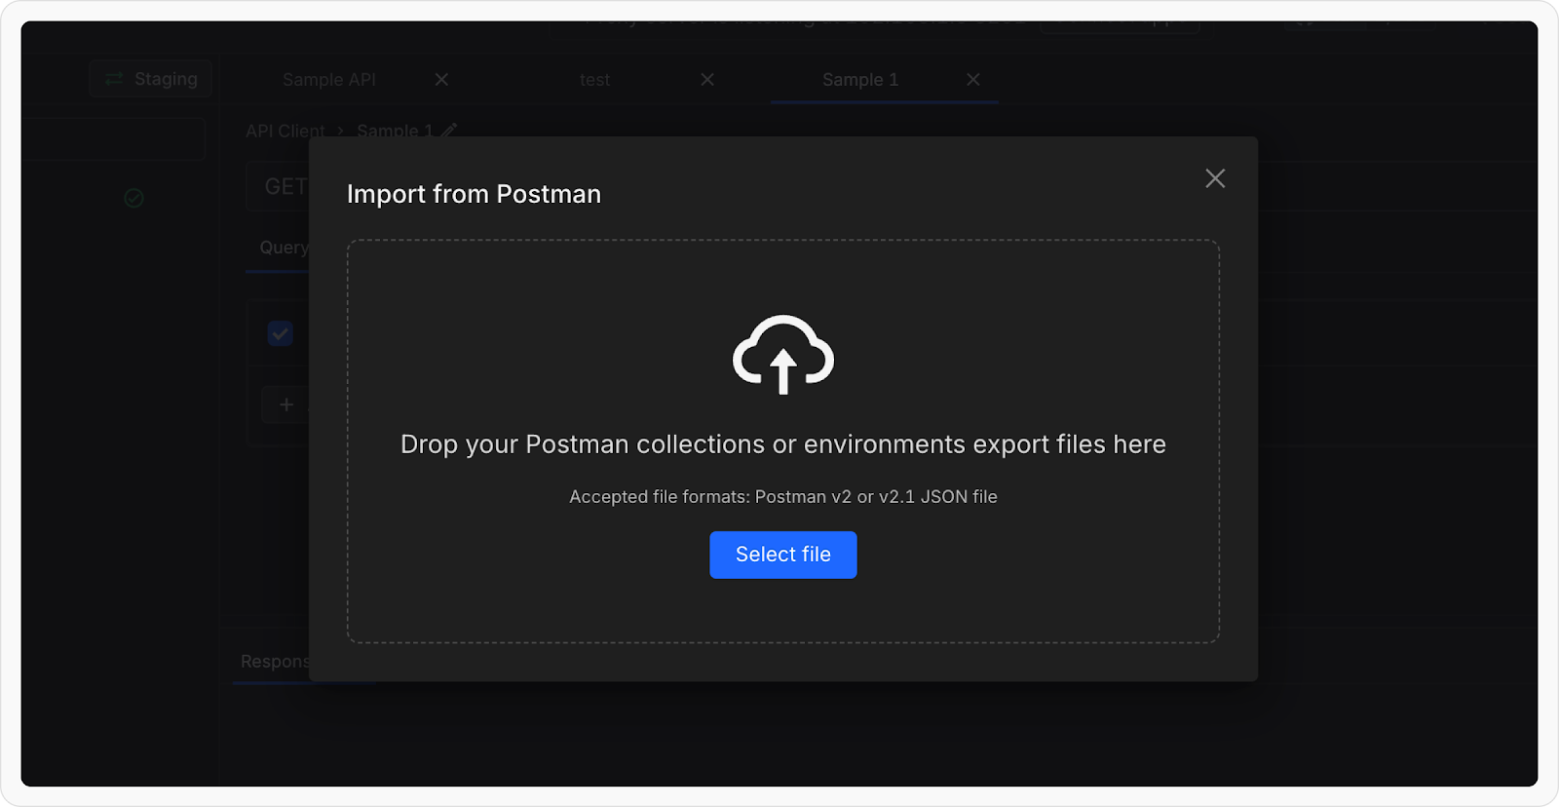Screen dimensions: 1559x807
Task: Close the Sample 1 tab
Action: click(972, 80)
